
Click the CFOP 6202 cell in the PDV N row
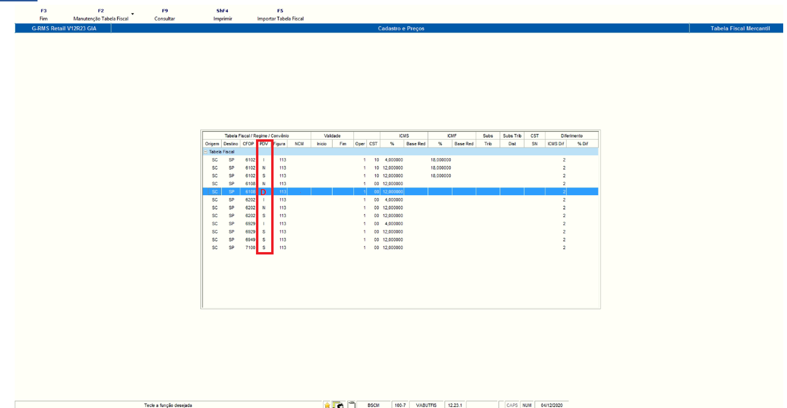250,208
